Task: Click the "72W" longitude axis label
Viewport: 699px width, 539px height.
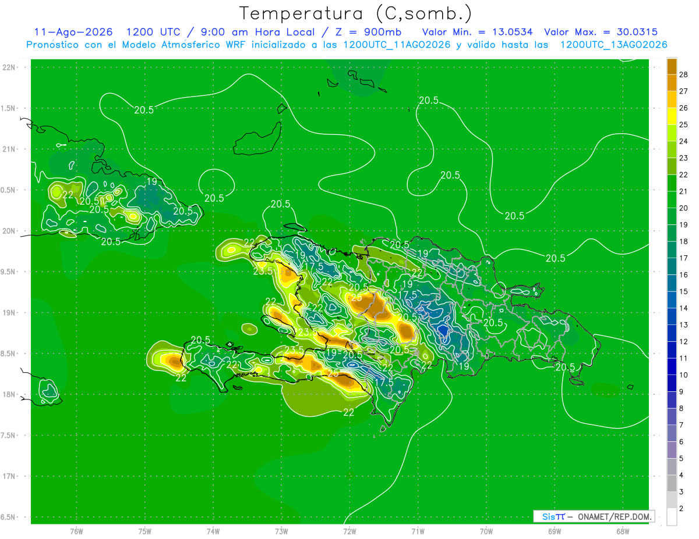Action: 349,531
